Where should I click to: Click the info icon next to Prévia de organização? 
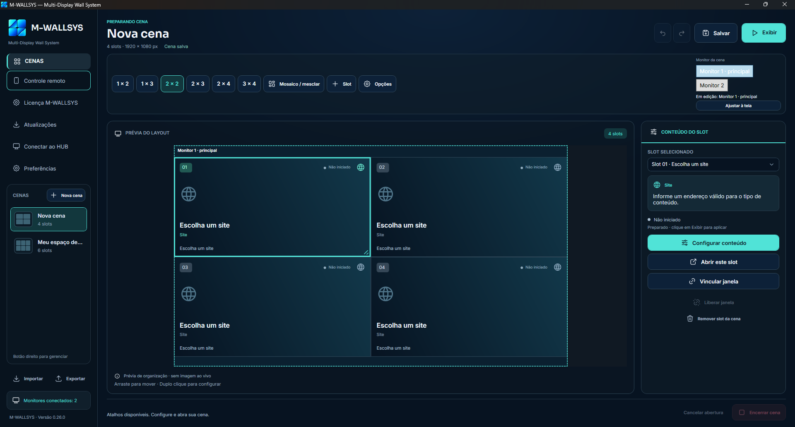pos(117,376)
